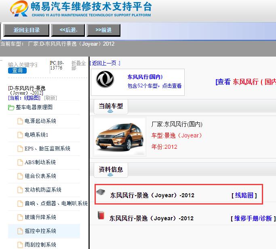Click the [查看 东风风行 link on right
Screen dimensions: 276x249
[x=246, y=82]
